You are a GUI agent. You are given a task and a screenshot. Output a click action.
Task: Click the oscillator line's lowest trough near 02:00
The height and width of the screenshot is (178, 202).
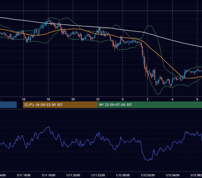point(149,160)
